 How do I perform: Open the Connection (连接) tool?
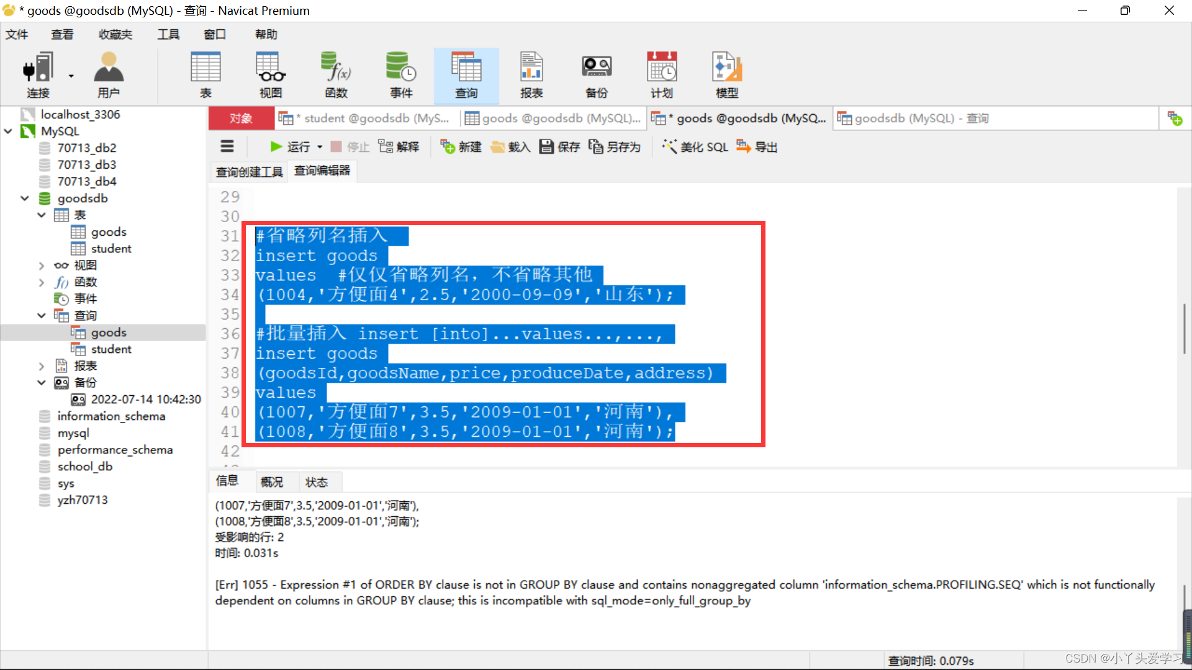37,75
